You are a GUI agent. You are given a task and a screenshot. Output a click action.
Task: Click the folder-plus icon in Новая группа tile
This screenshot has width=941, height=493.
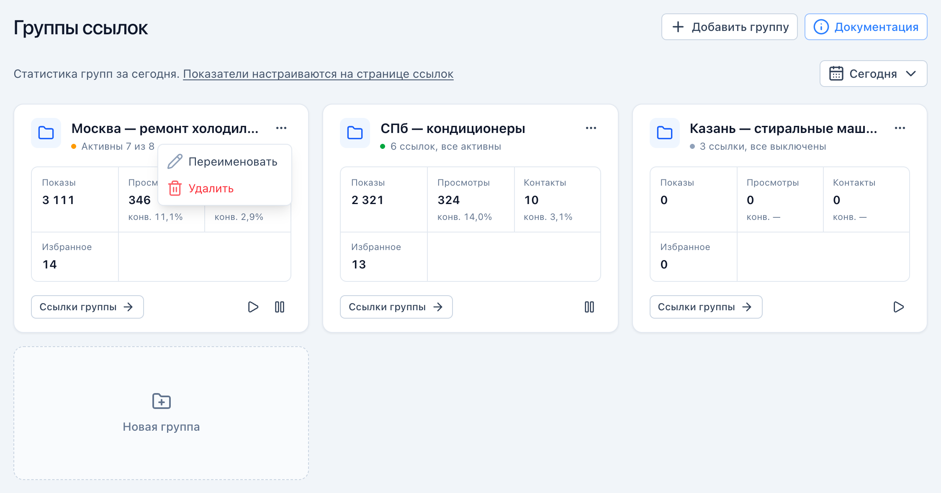[x=161, y=401]
